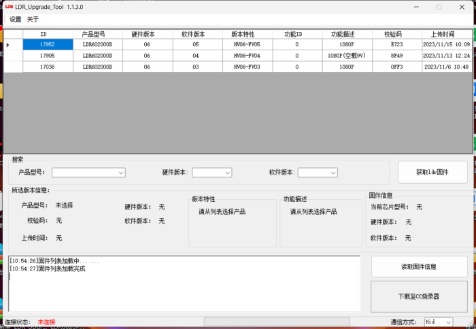Select firmware row with ID 17036
The height and width of the screenshot is (329, 476).
[x=238, y=67]
